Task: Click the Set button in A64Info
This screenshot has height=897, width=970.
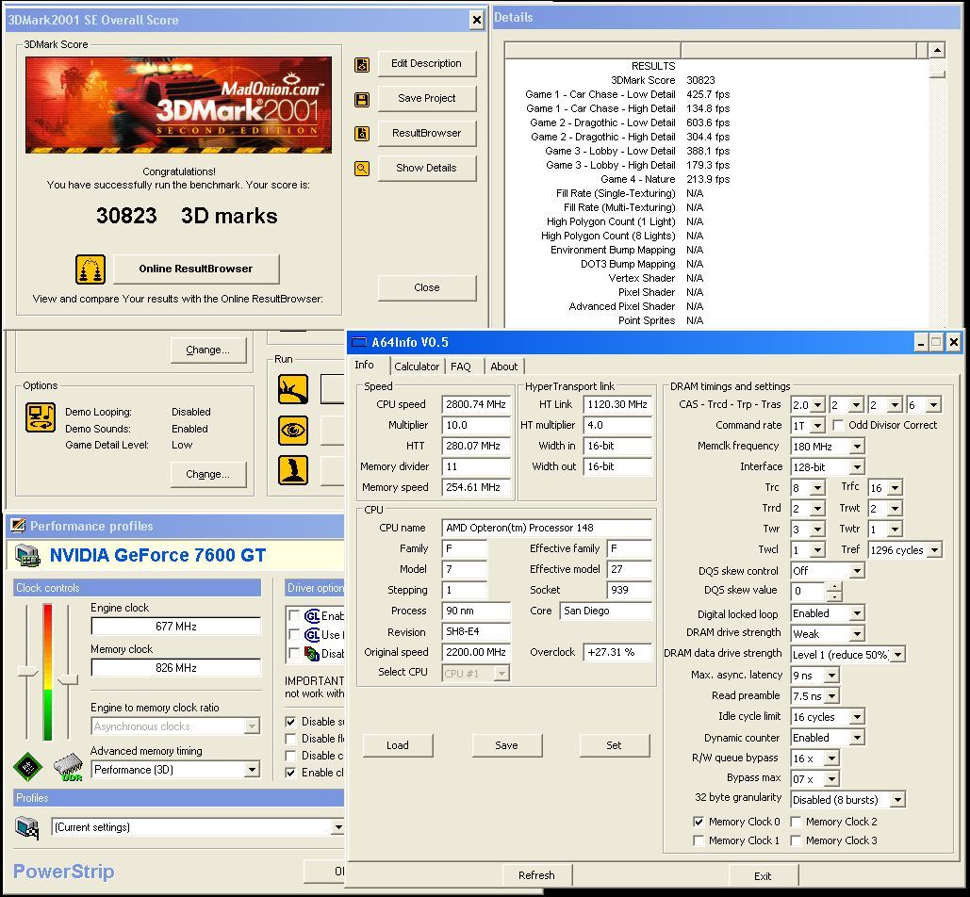Action: click(x=615, y=745)
